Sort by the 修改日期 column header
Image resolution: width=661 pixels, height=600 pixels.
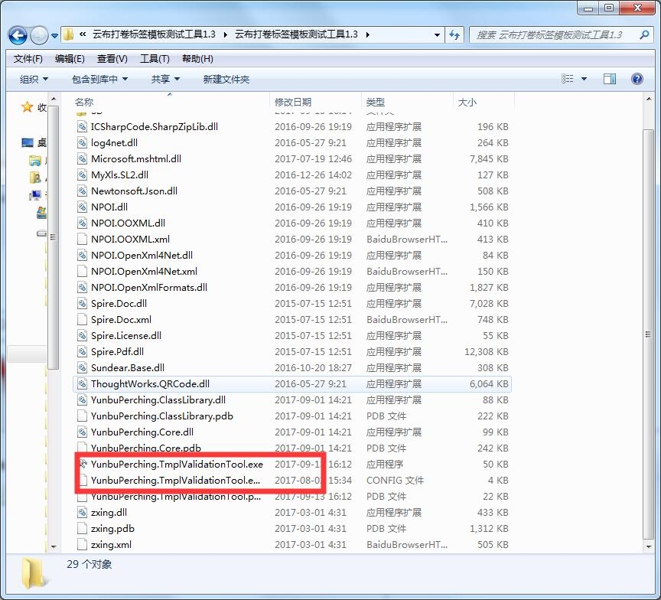coord(293,102)
